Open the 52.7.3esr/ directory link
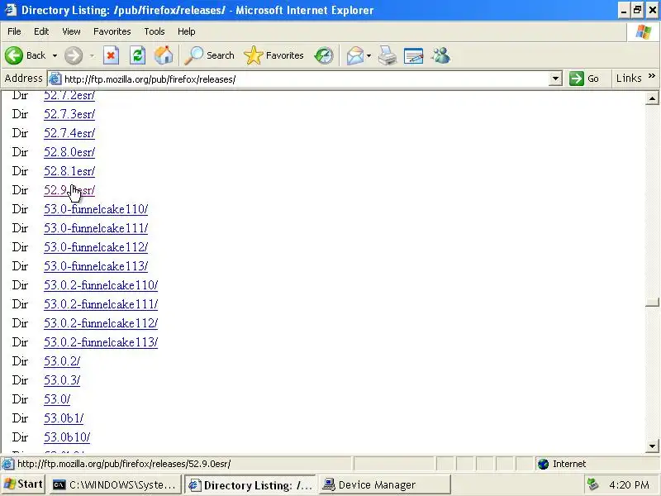Screen dimensions: 661x496 tap(69, 114)
